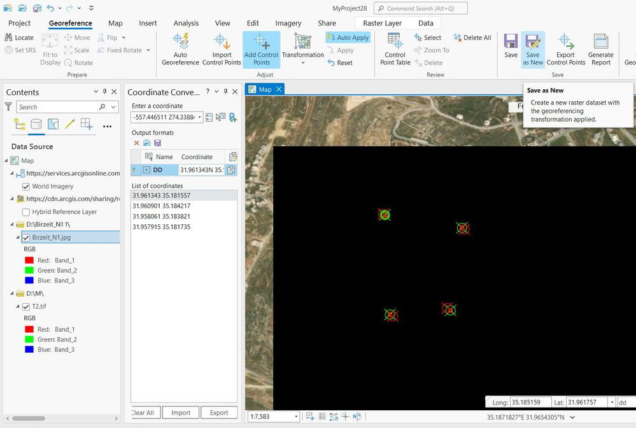
Task: Open the map scale 1:7,583 dropdown
Action: pos(296,417)
